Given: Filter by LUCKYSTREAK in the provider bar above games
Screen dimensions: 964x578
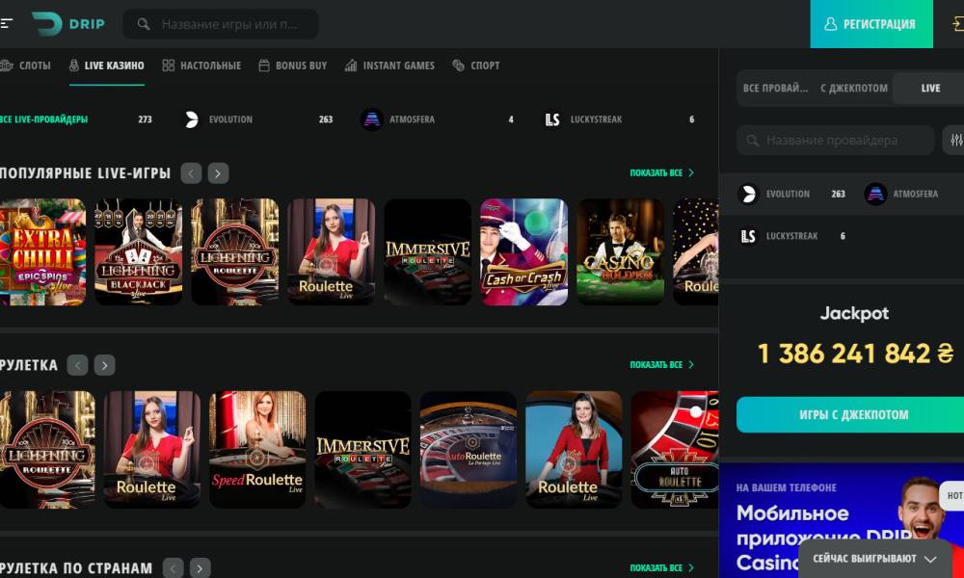Looking at the screenshot, I should (620, 119).
